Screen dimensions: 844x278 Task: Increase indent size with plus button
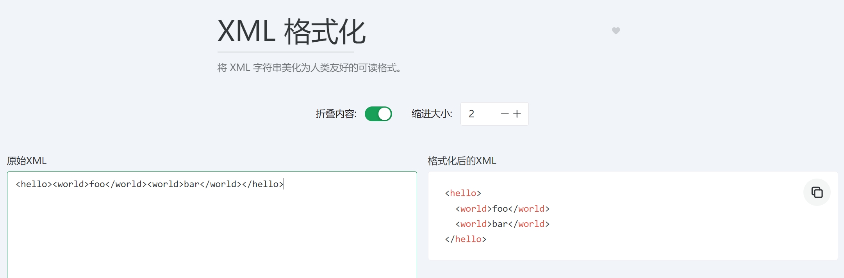tap(517, 114)
